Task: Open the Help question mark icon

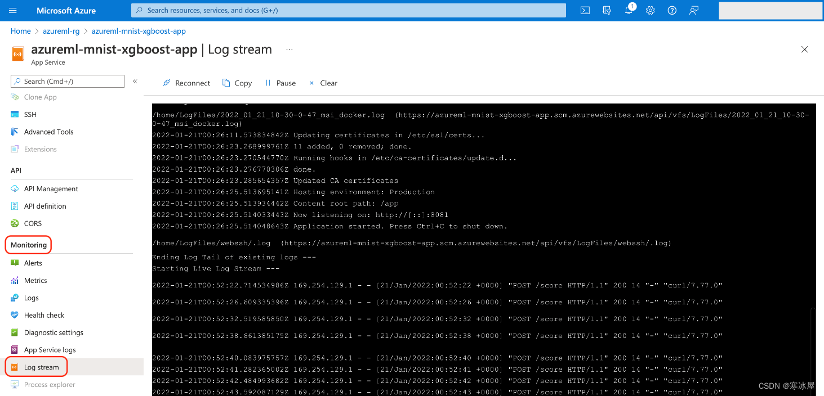Action: (x=672, y=10)
